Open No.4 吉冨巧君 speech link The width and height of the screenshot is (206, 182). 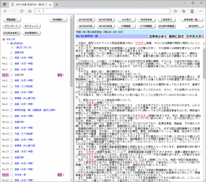(19, 75)
